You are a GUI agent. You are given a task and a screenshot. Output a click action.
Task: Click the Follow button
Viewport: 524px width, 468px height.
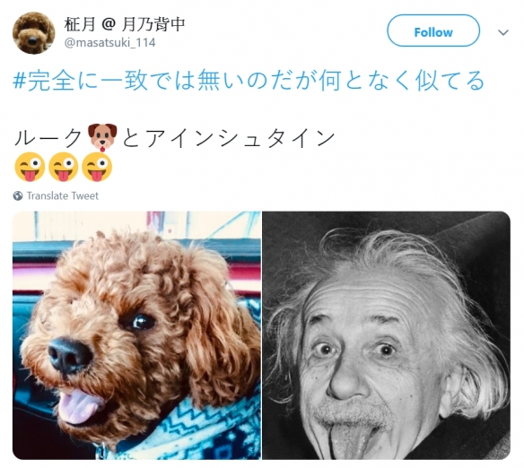coord(433,30)
